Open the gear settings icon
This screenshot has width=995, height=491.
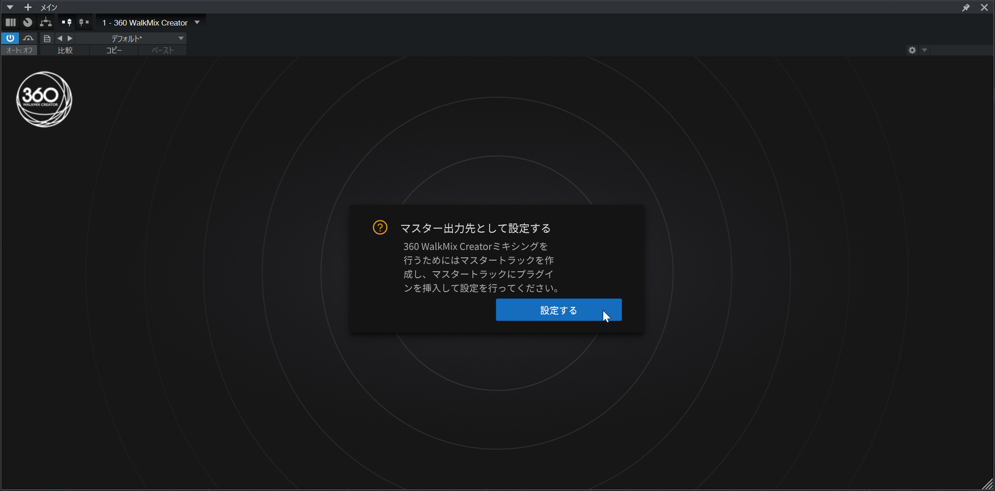(x=912, y=50)
